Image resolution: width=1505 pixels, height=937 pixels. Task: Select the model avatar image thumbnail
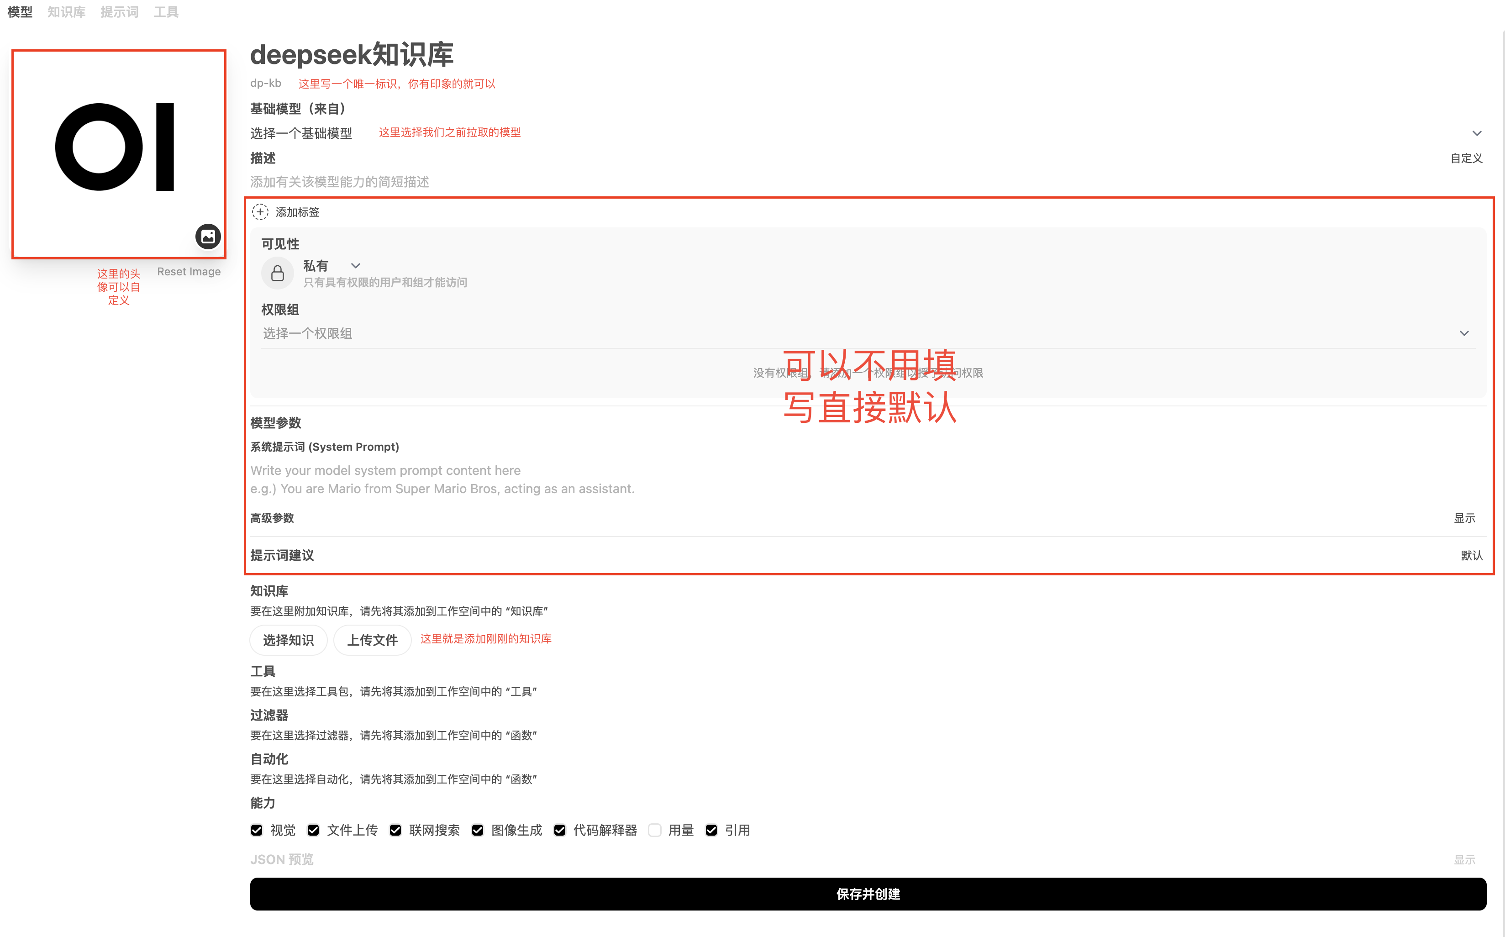(x=119, y=154)
